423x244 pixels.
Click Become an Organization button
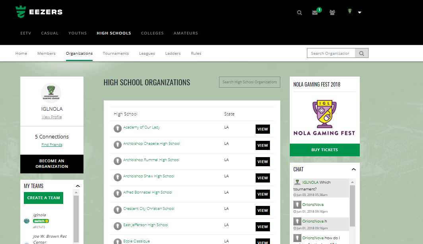pyautogui.click(x=52, y=164)
